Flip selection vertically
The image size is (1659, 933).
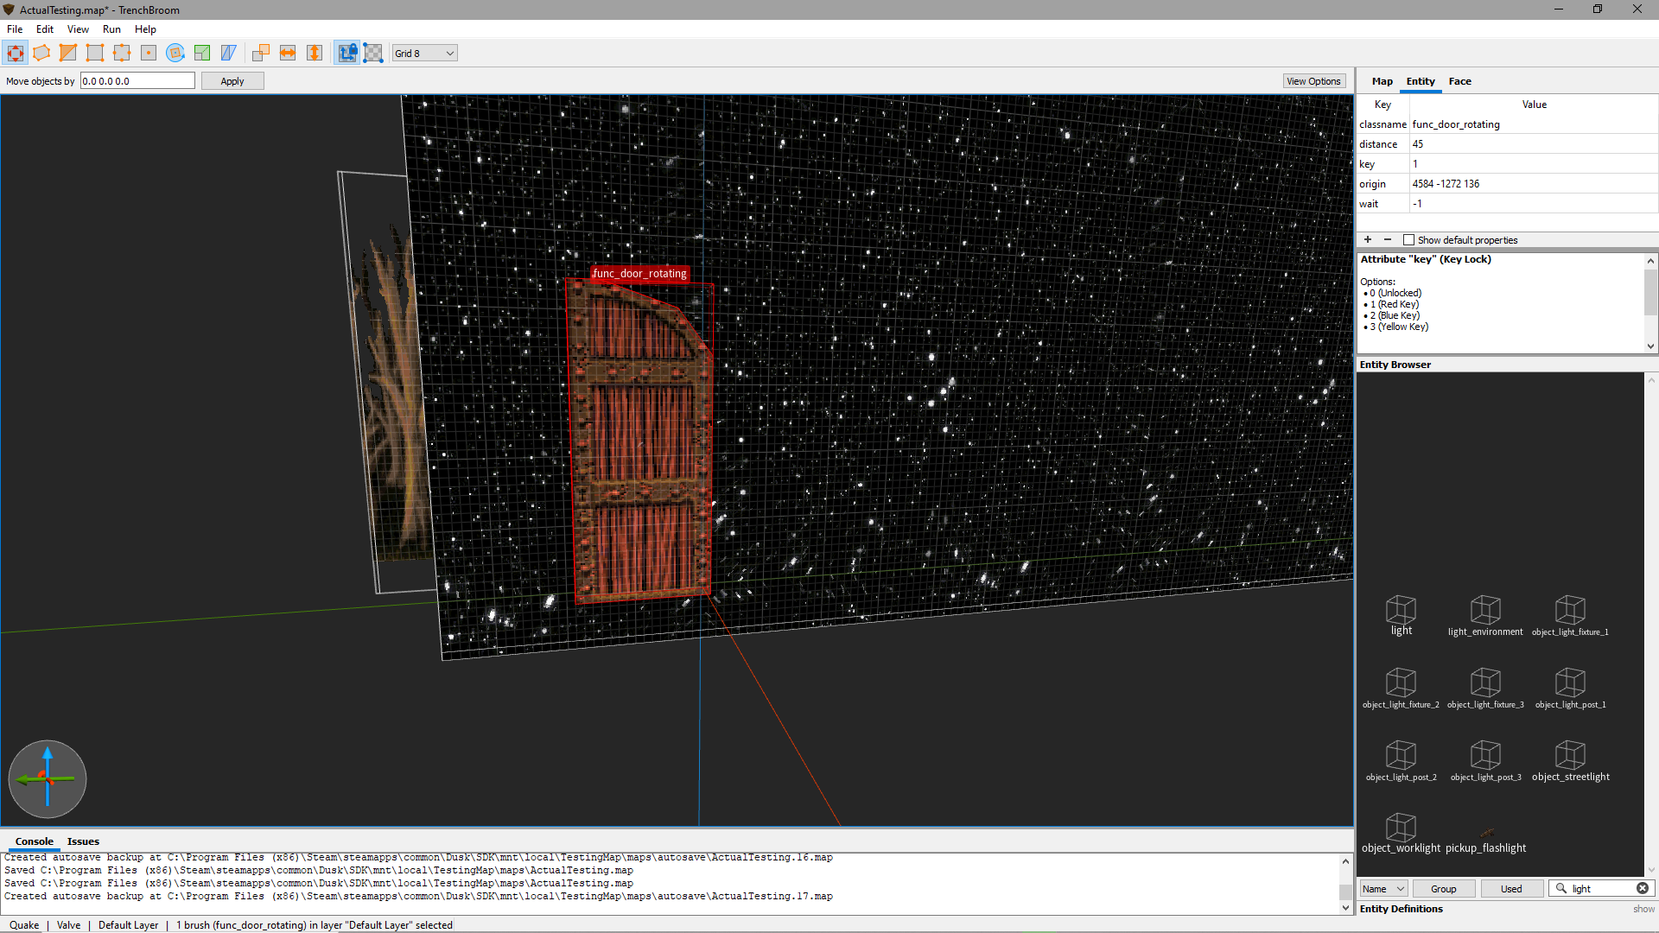click(x=315, y=54)
